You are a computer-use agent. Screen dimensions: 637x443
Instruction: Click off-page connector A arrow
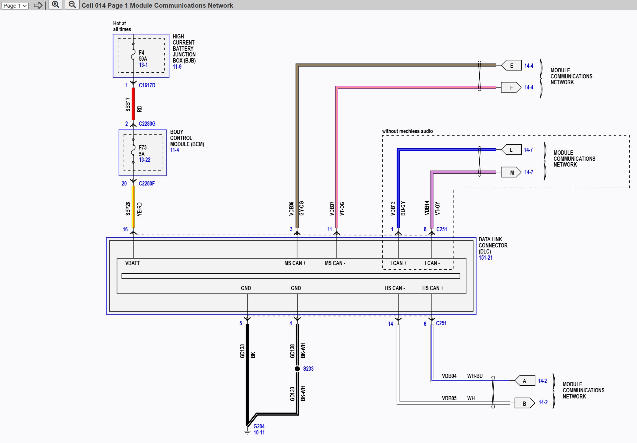click(525, 381)
